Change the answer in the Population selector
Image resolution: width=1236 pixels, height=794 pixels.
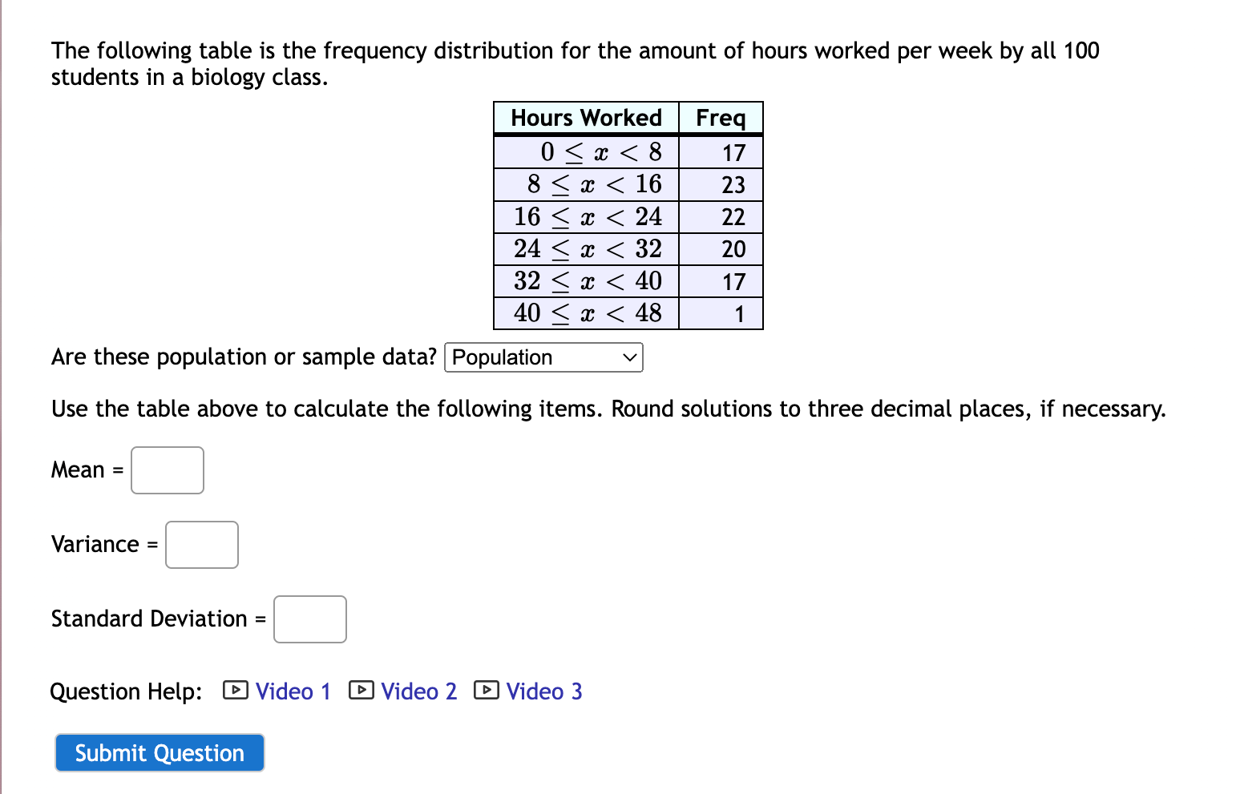(543, 357)
